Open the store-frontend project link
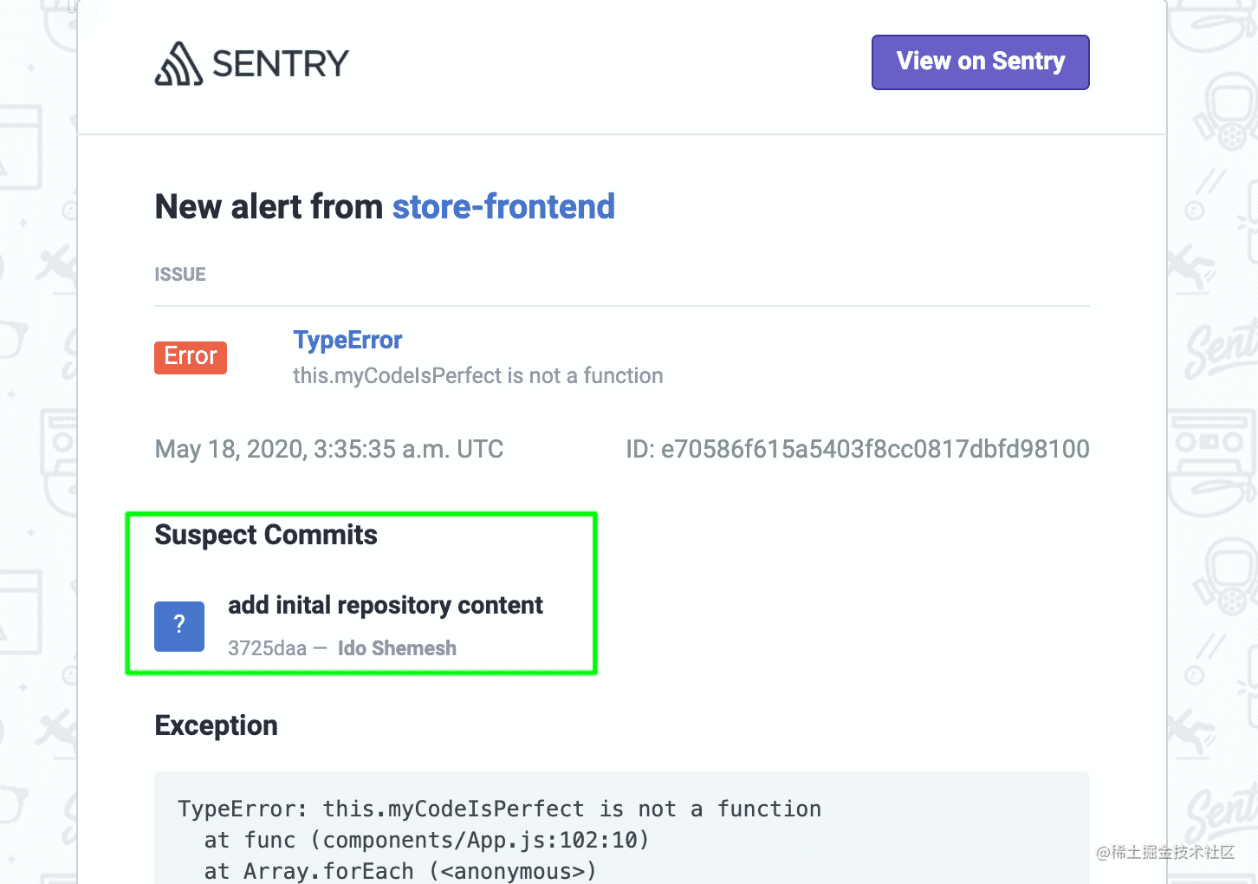Viewport: 1258px width, 884px height. (x=503, y=206)
